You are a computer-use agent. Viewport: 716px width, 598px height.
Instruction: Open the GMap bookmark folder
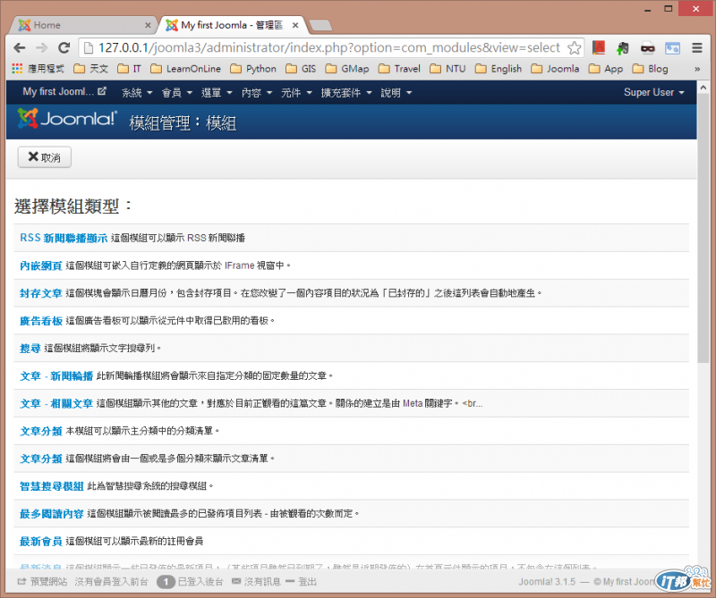pos(347,69)
